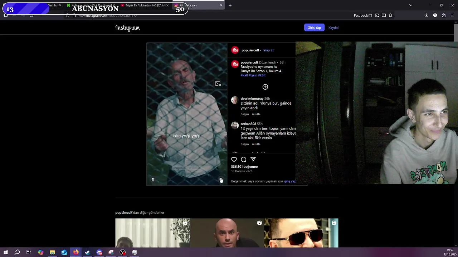Screen dimensions: 458x257
Task: Open OBS Studio from the taskbar
Action: coord(123,252)
